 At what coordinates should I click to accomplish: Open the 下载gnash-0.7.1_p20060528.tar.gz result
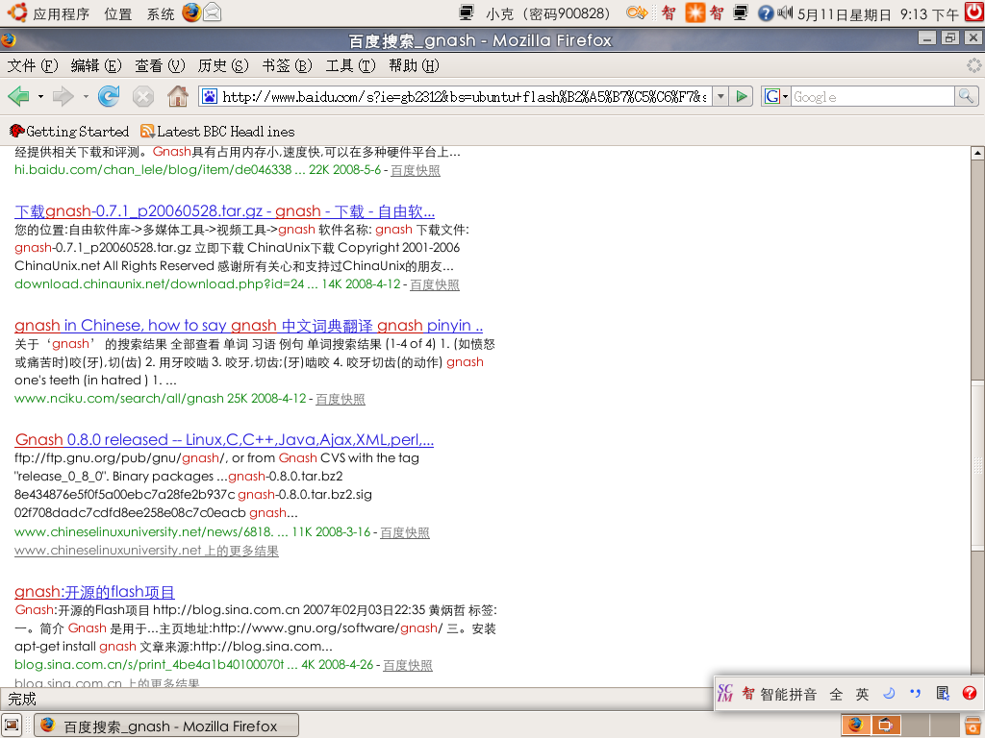coord(224,210)
